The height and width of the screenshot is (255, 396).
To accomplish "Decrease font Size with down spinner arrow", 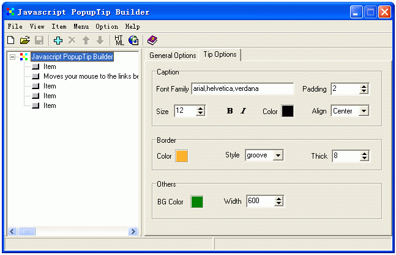I will pyautogui.click(x=201, y=113).
